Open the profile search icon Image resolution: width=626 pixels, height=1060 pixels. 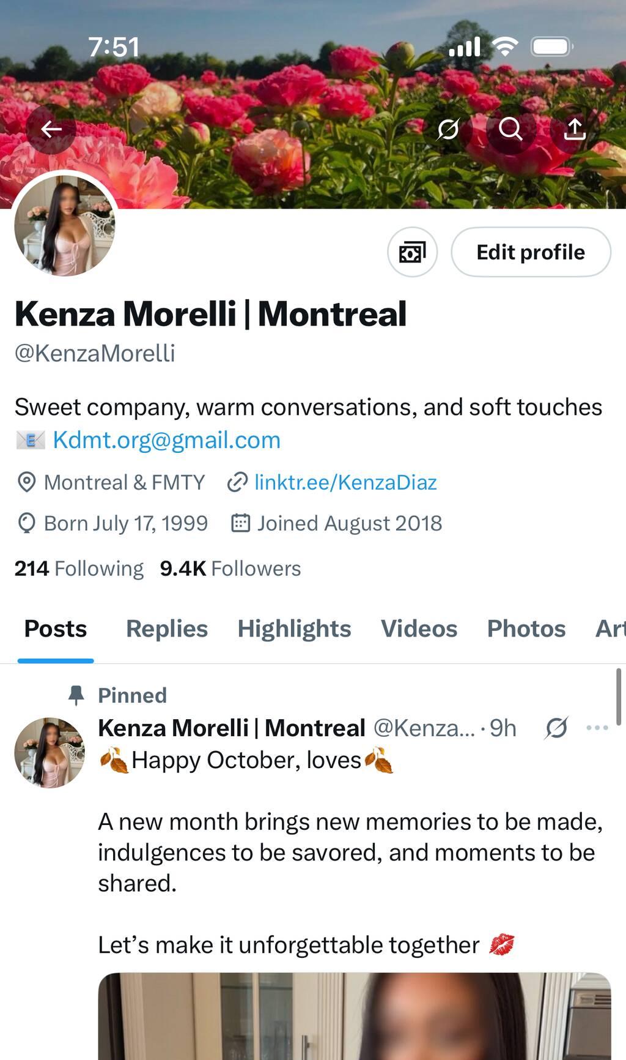pyautogui.click(x=510, y=129)
